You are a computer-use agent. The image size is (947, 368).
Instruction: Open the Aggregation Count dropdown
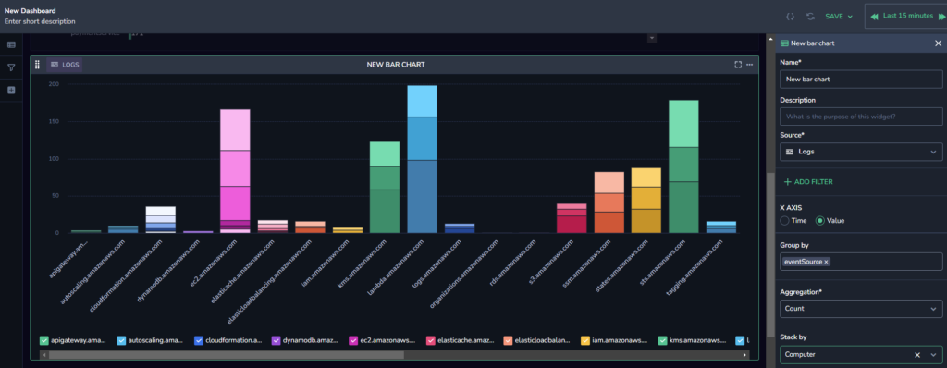click(x=861, y=309)
